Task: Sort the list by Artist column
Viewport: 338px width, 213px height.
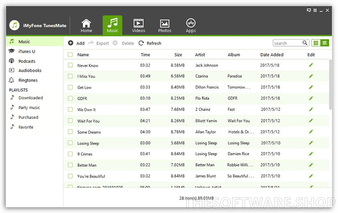Action: tap(200, 55)
